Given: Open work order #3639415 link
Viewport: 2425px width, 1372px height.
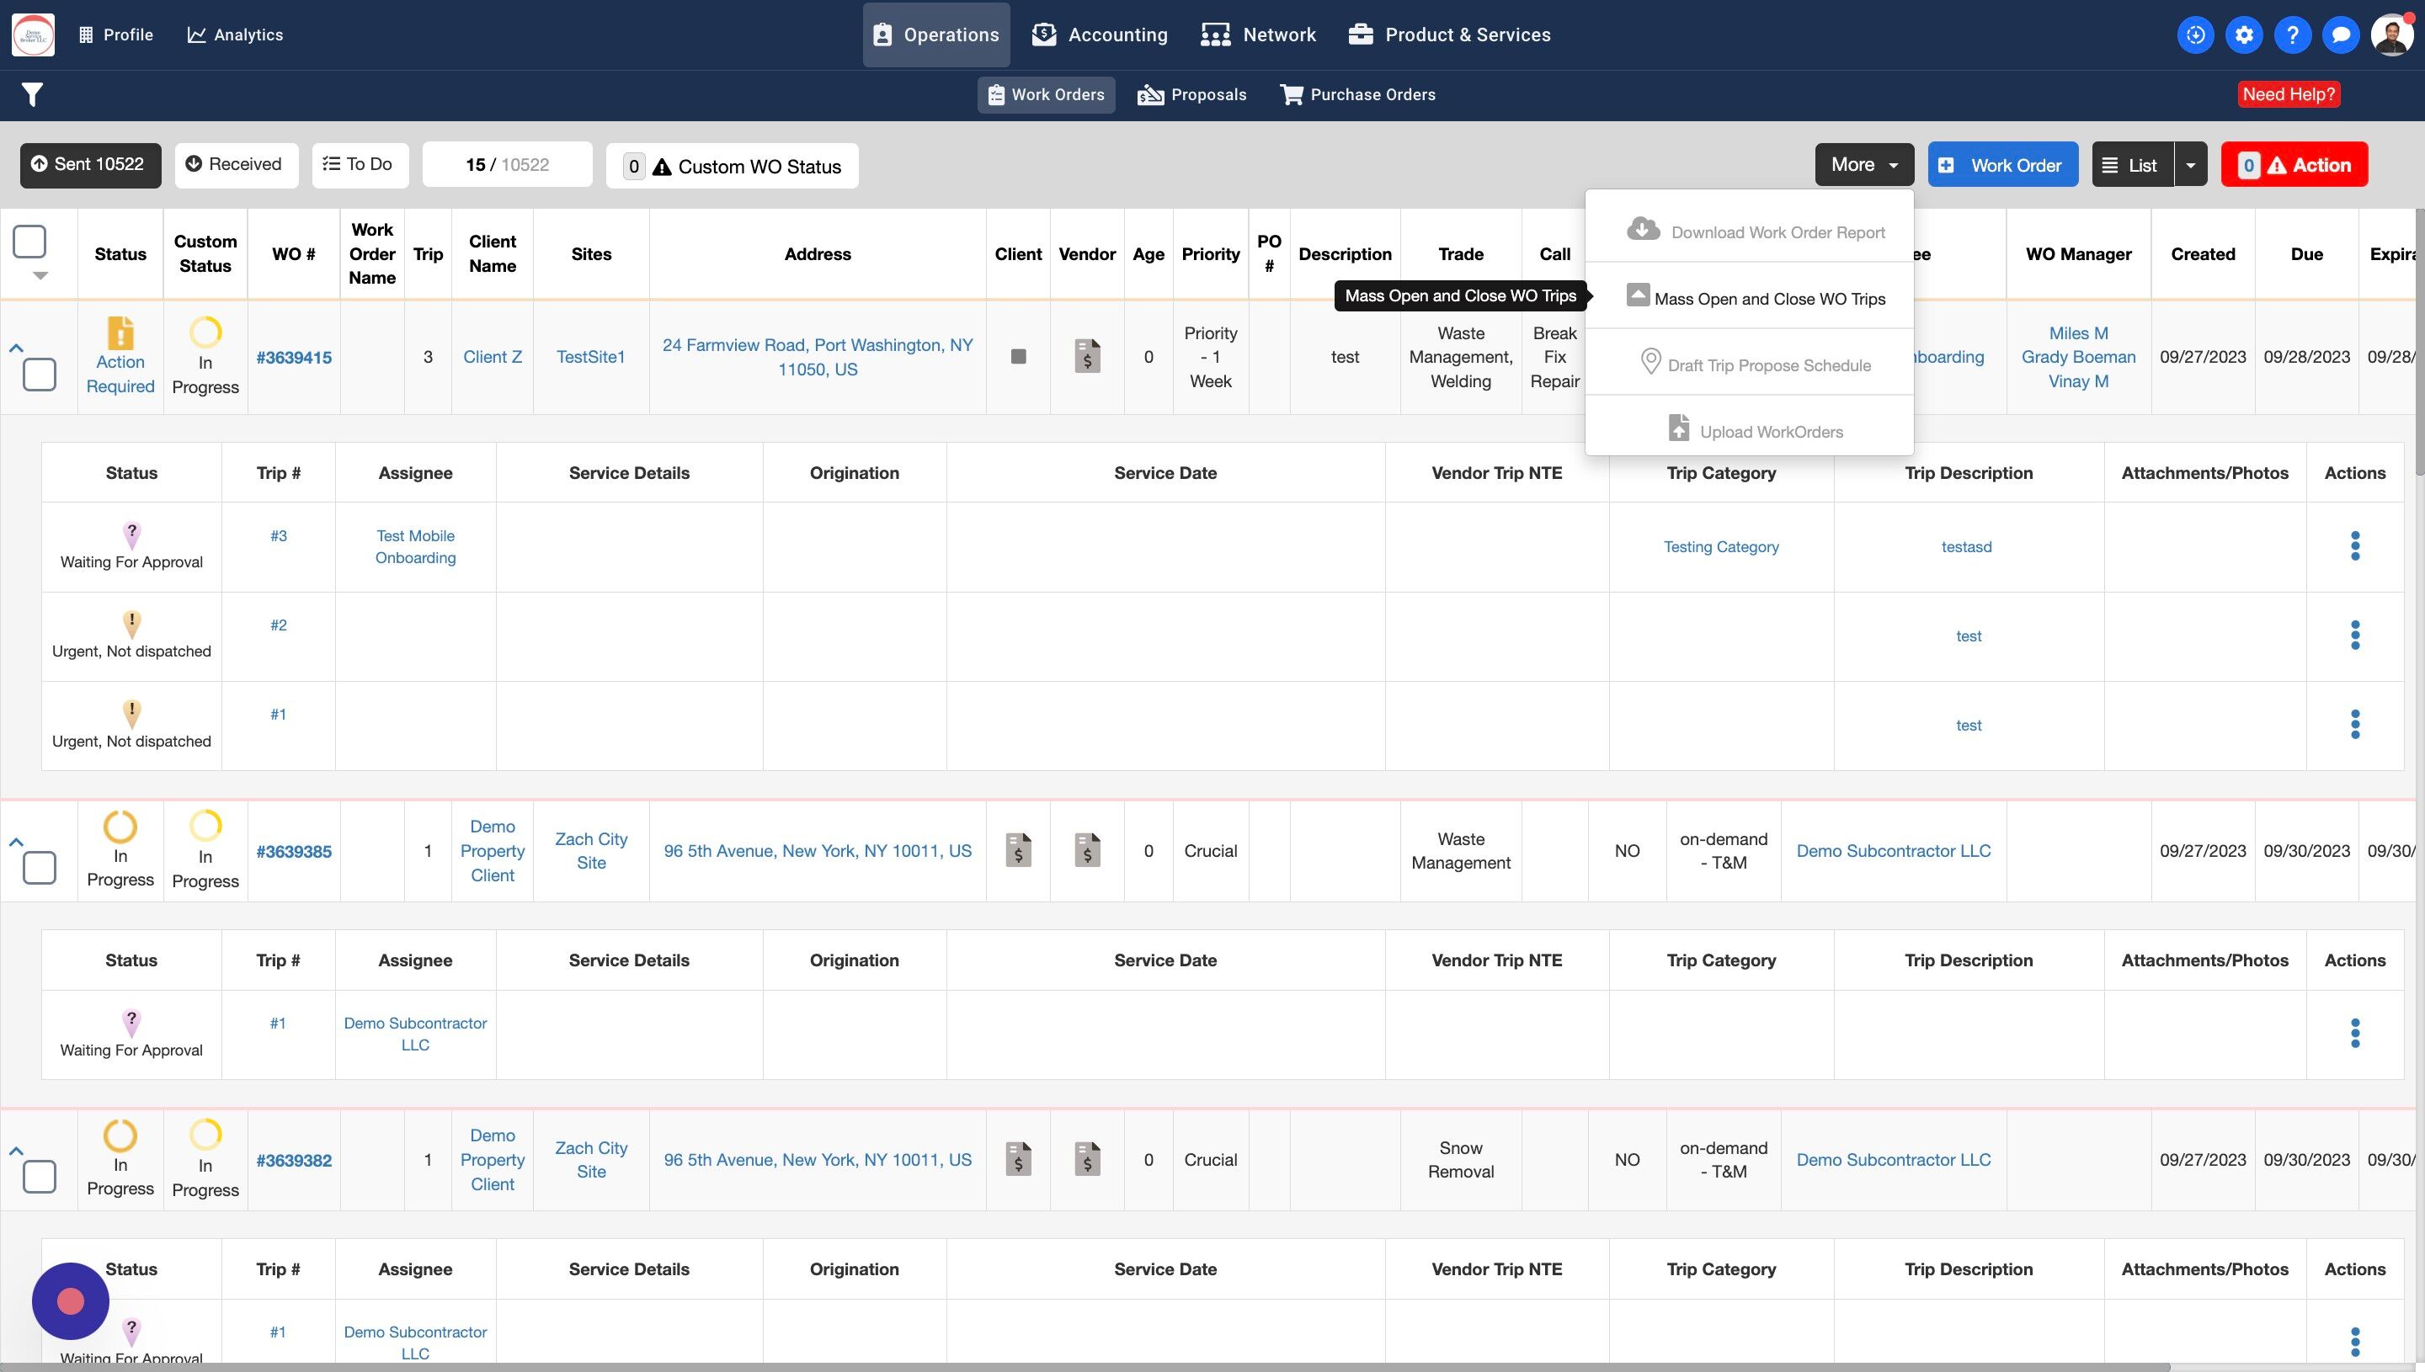Looking at the screenshot, I should [293, 357].
